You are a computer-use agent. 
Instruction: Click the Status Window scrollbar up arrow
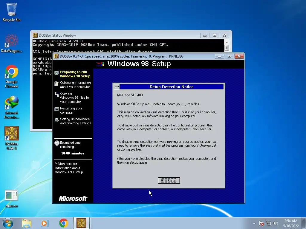click(227, 42)
